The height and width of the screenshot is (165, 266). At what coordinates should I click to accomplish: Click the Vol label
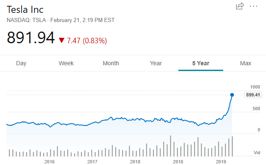coord(257,153)
